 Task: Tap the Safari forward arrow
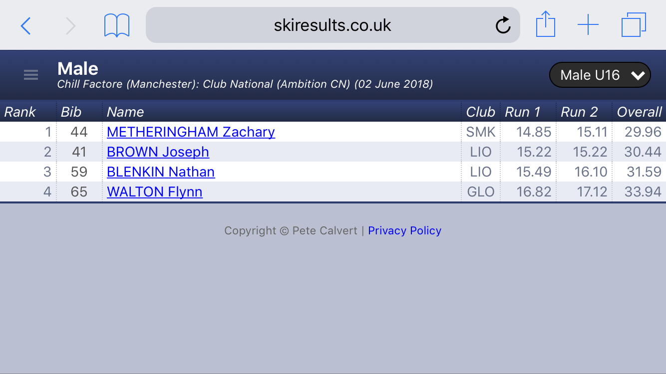pyautogui.click(x=71, y=25)
